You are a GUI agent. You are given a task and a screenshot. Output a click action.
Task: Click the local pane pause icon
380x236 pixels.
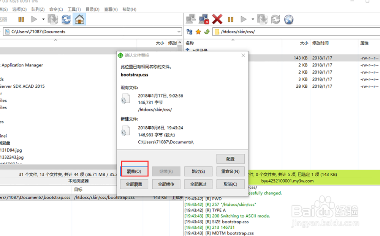point(21,19)
